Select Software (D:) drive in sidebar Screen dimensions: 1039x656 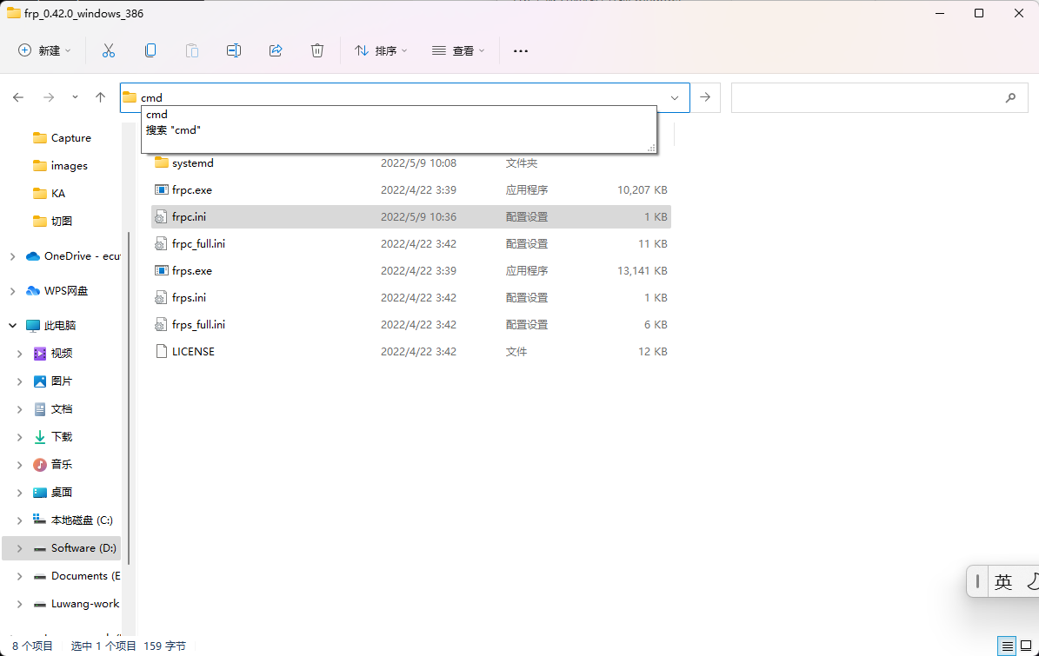point(83,548)
